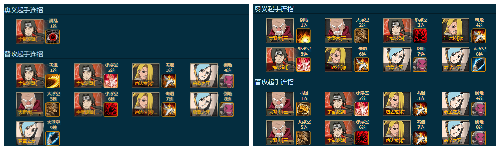Click the 普攻起手连招 heading in the left panel
The width and height of the screenshot is (500, 150).
tap(24, 54)
